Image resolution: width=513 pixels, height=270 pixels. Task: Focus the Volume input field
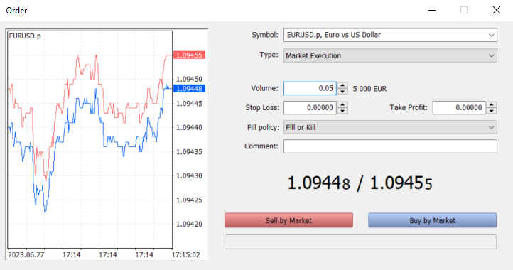(x=310, y=88)
